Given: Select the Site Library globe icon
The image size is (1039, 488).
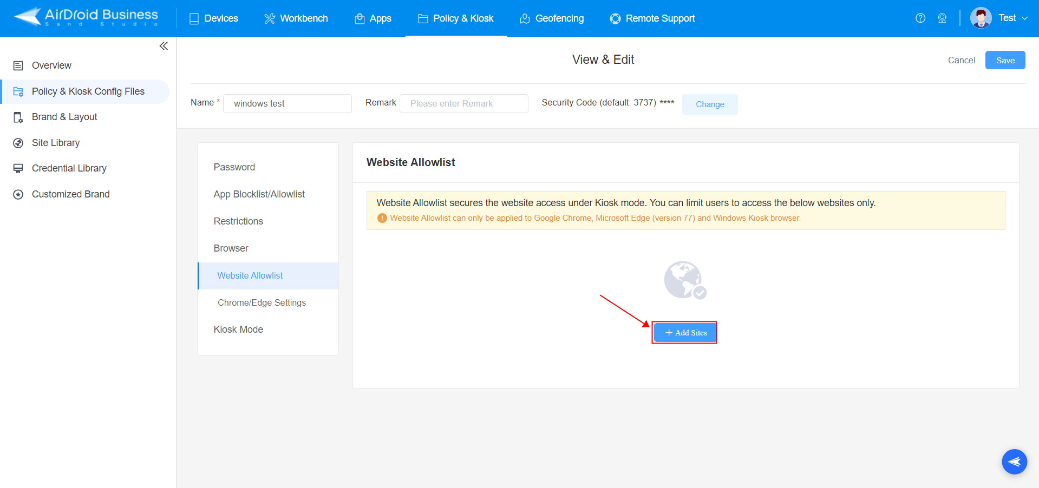Looking at the screenshot, I should coord(18,143).
